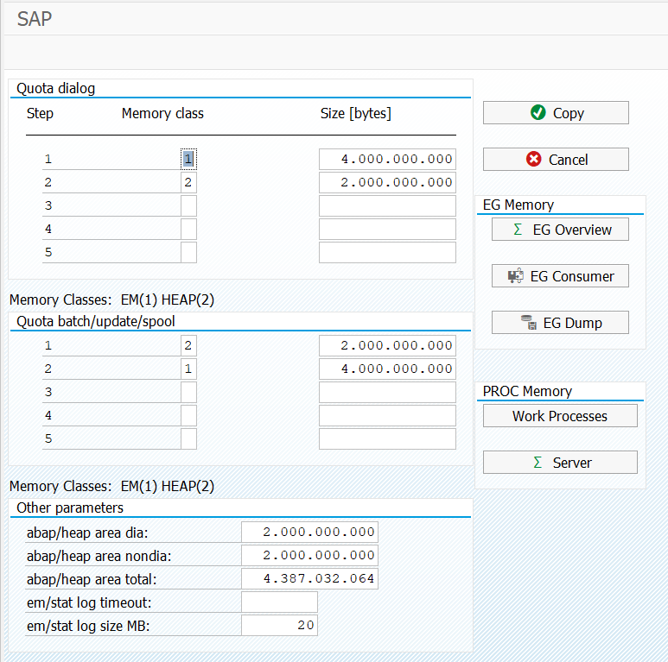Focus batch quota step 5 empty size field
Image resolution: width=668 pixels, height=662 pixels.
pyautogui.click(x=387, y=438)
